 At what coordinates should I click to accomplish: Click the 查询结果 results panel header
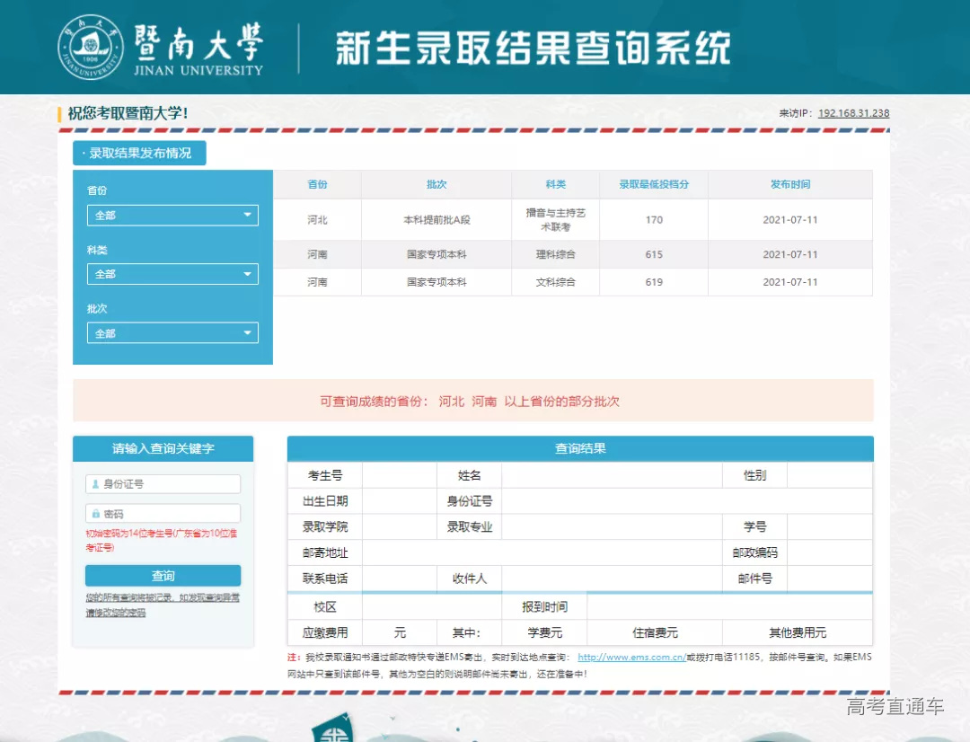coord(578,448)
